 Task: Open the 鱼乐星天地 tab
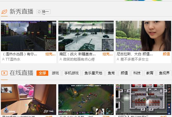click(93, 73)
